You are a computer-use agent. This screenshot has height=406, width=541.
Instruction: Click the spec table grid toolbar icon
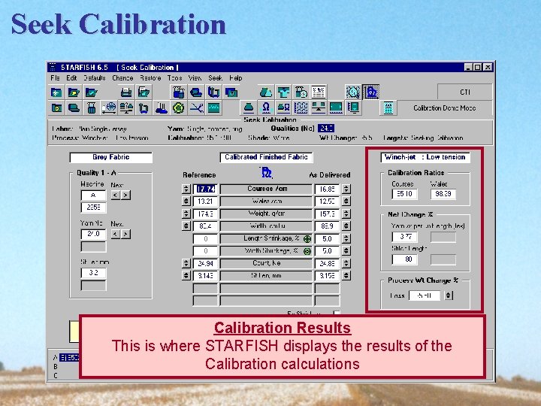(318, 92)
